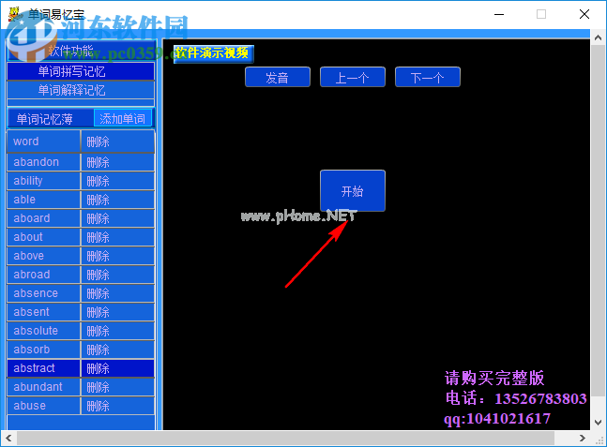Click the vertical scrollbar up arrow
The width and height of the screenshot is (607, 447).
(x=597, y=37)
